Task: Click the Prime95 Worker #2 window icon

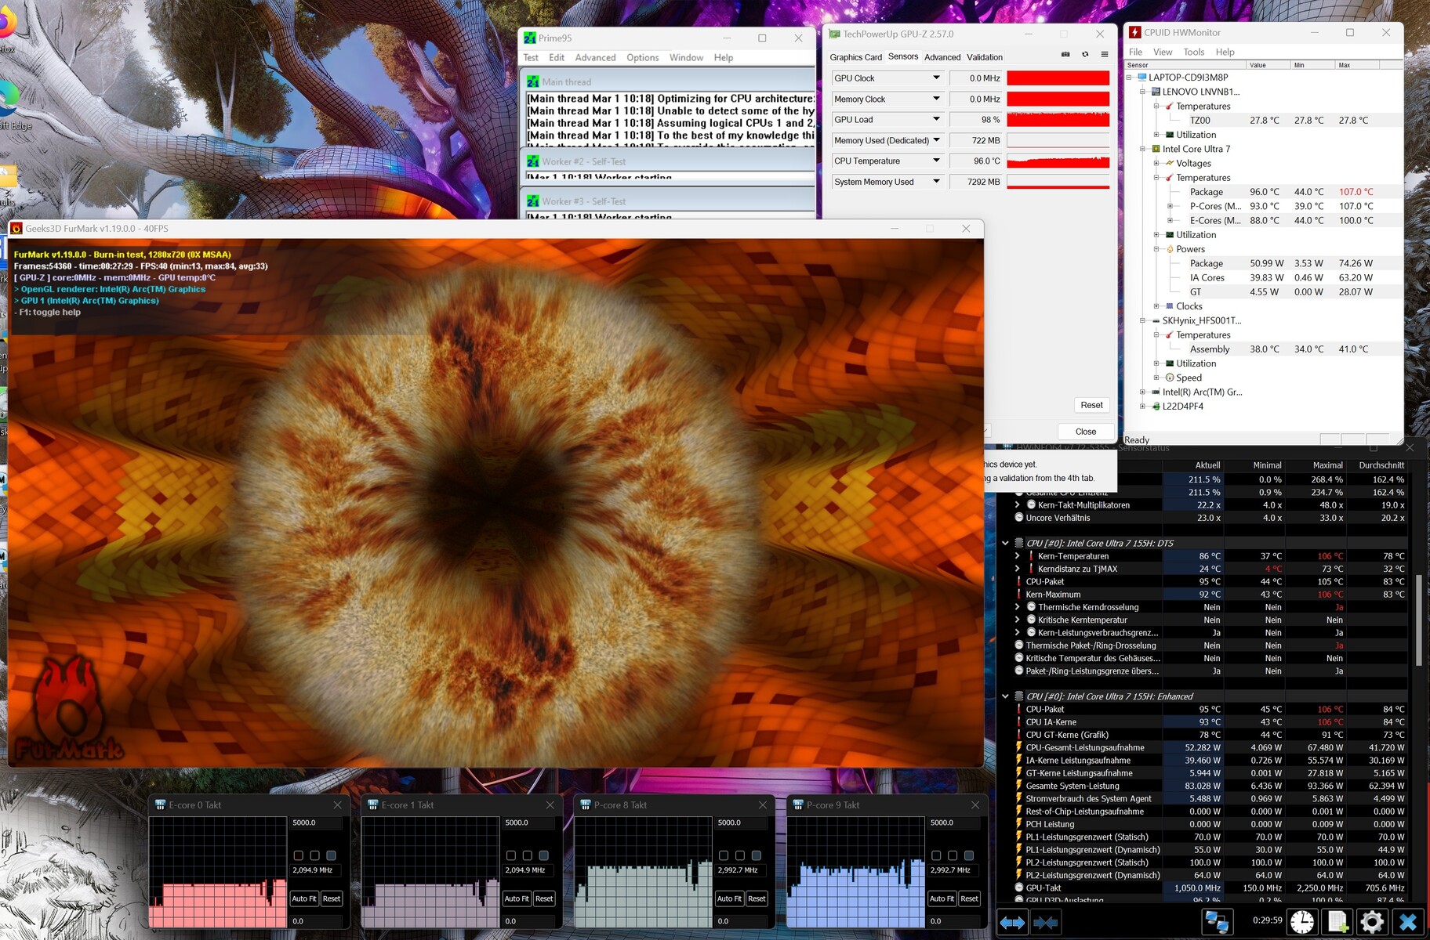Action: click(533, 161)
